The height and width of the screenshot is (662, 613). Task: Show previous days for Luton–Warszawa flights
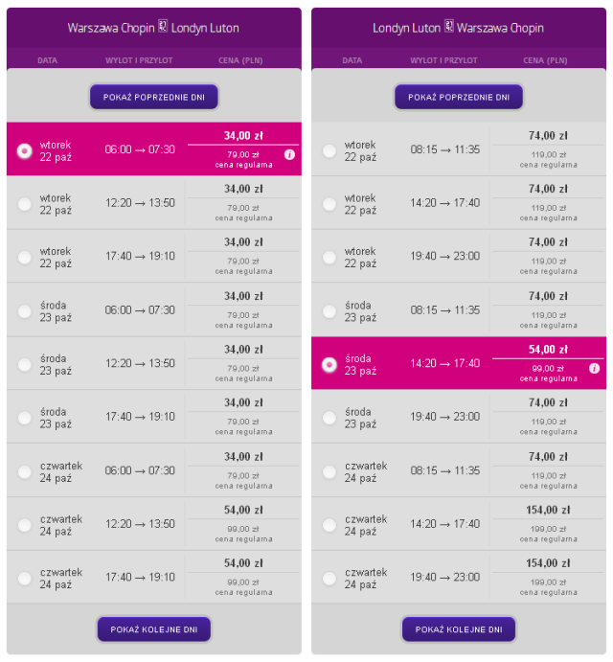(x=459, y=97)
